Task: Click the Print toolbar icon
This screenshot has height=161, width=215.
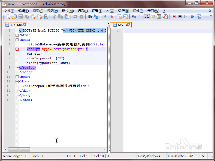Action: 46,17
